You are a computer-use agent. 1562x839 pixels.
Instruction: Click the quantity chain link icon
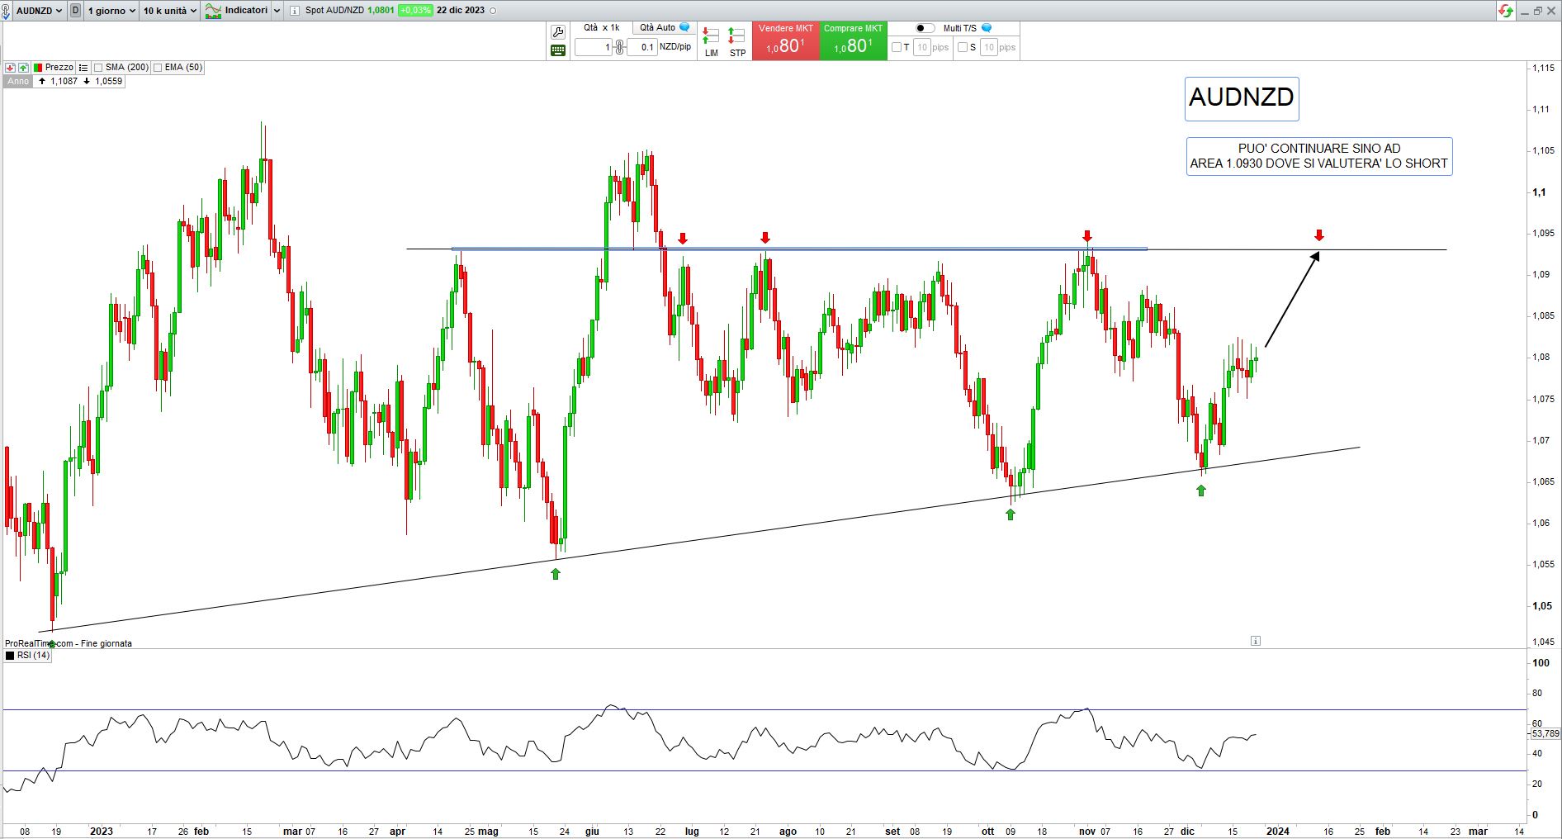pos(619,47)
